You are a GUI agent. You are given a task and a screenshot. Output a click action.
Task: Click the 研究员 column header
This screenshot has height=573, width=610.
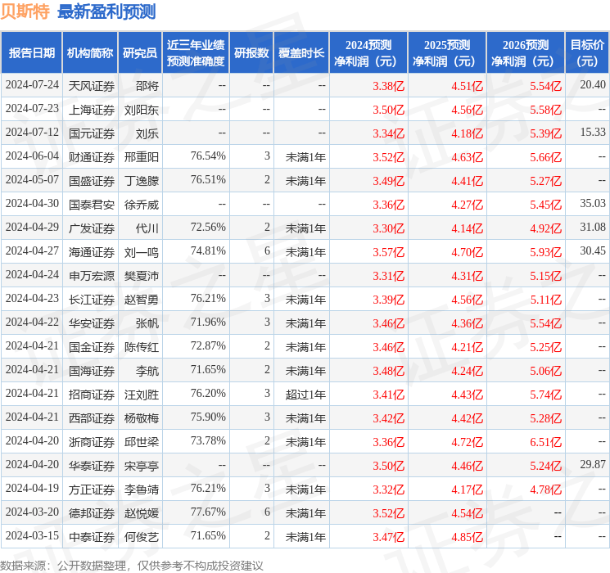[140, 52]
